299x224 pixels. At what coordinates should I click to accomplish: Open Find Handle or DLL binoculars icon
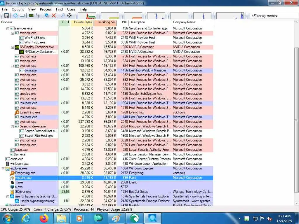click(x=62, y=15)
